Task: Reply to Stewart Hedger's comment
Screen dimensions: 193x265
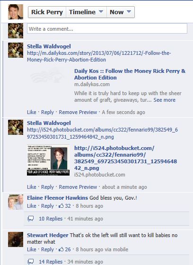Action: (x=47, y=249)
